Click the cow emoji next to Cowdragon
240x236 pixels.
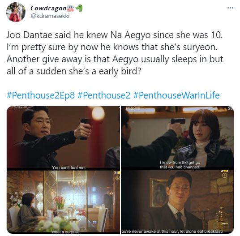point(70,9)
